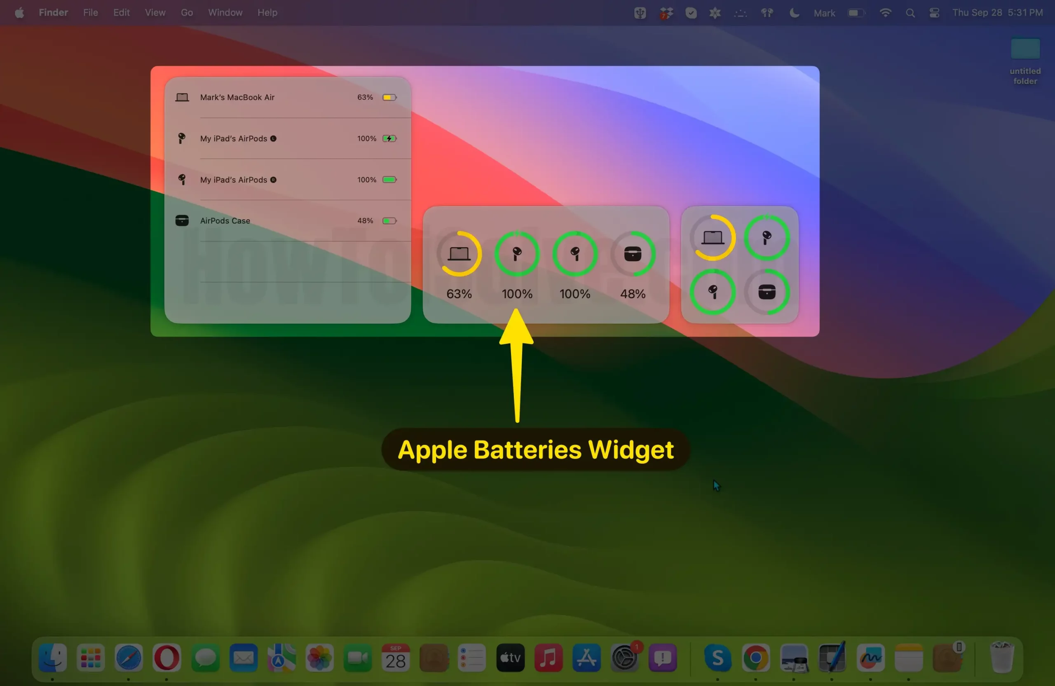Open Contacts from the Dock

pos(434,658)
